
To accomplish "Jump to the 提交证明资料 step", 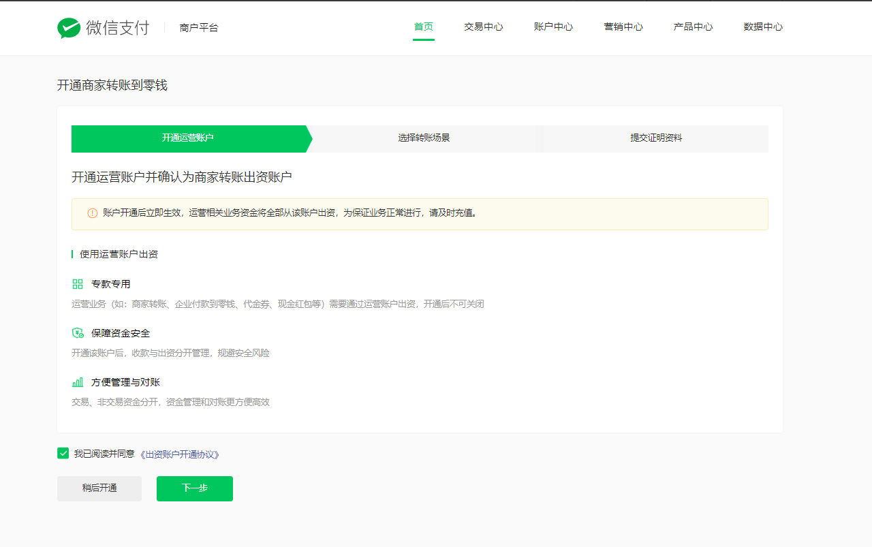I will click(x=655, y=138).
